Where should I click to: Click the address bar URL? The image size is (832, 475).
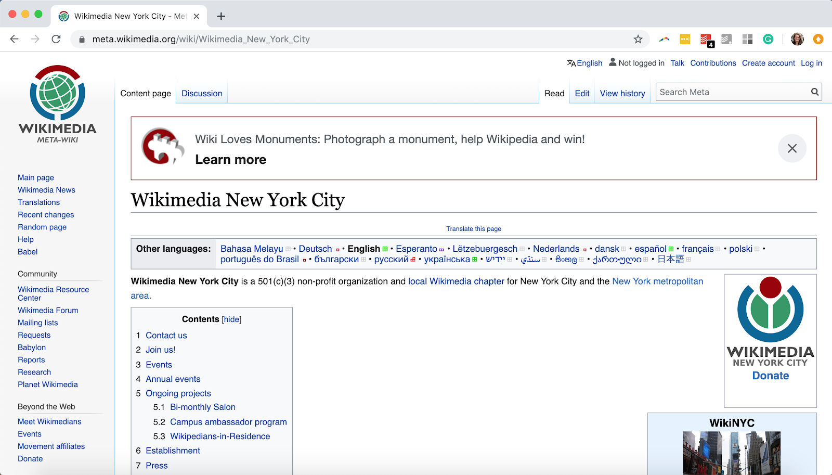pyautogui.click(x=201, y=39)
